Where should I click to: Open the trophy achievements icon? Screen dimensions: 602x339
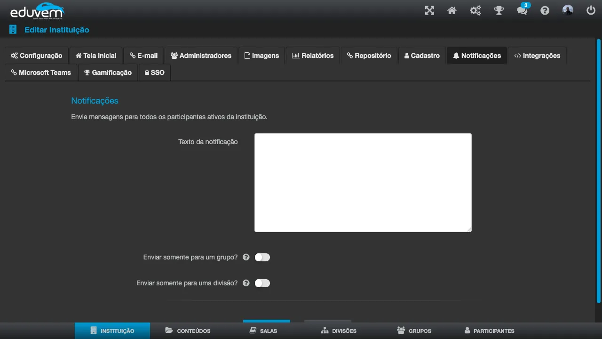tap(499, 10)
